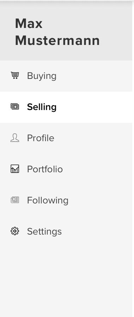Open the gear icon for Settings
The height and width of the screenshot is (317, 134).
(15, 231)
